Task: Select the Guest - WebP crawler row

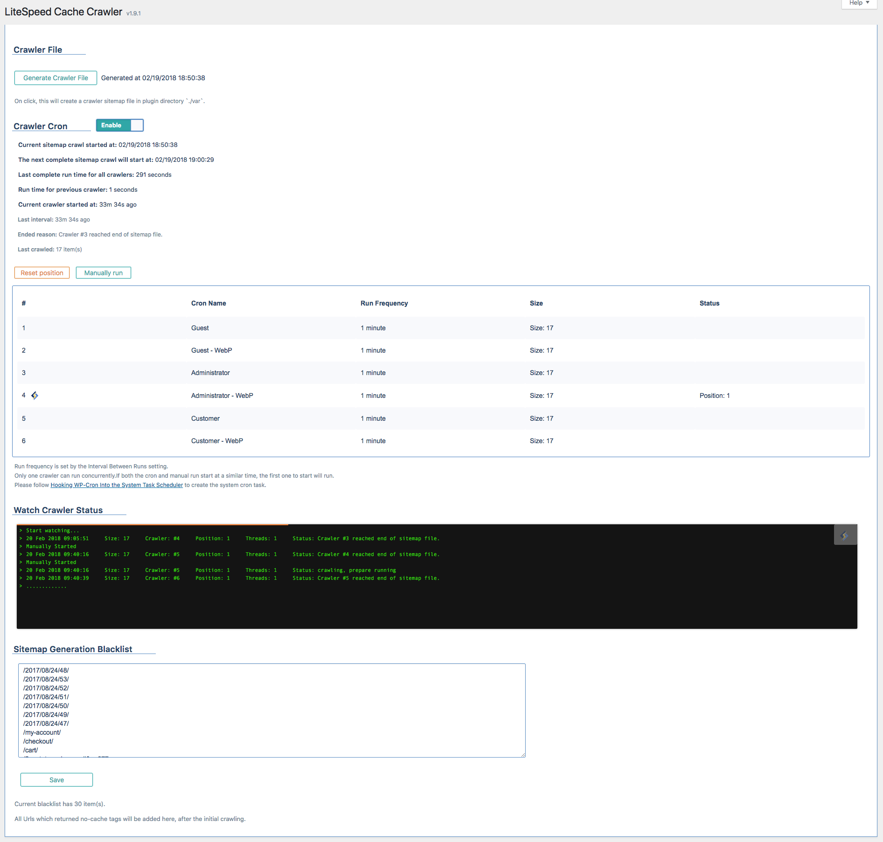Action: pos(211,350)
